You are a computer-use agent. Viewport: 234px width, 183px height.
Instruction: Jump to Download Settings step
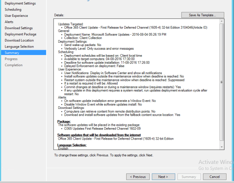(19, 28)
